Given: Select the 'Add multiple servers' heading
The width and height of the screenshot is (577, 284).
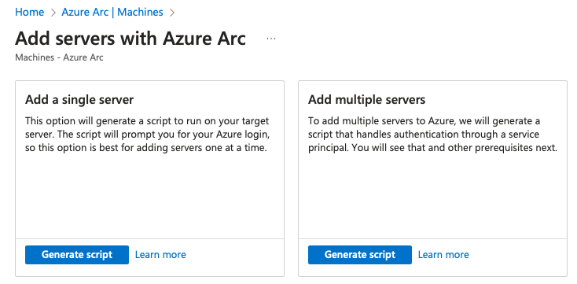Looking at the screenshot, I should pyautogui.click(x=366, y=99).
